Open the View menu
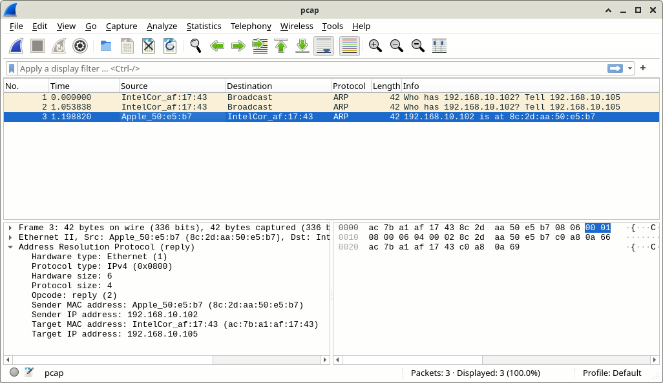This screenshot has width=663, height=383. coord(67,26)
